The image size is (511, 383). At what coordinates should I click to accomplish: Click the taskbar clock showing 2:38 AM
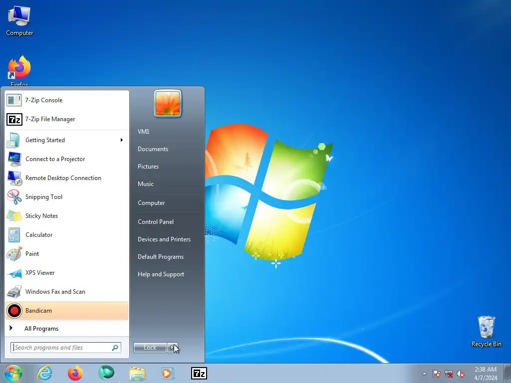pos(486,374)
